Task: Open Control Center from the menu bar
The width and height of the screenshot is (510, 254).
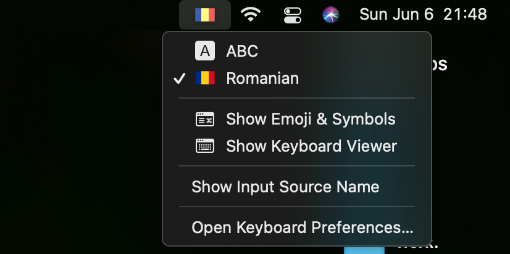Action: point(291,14)
